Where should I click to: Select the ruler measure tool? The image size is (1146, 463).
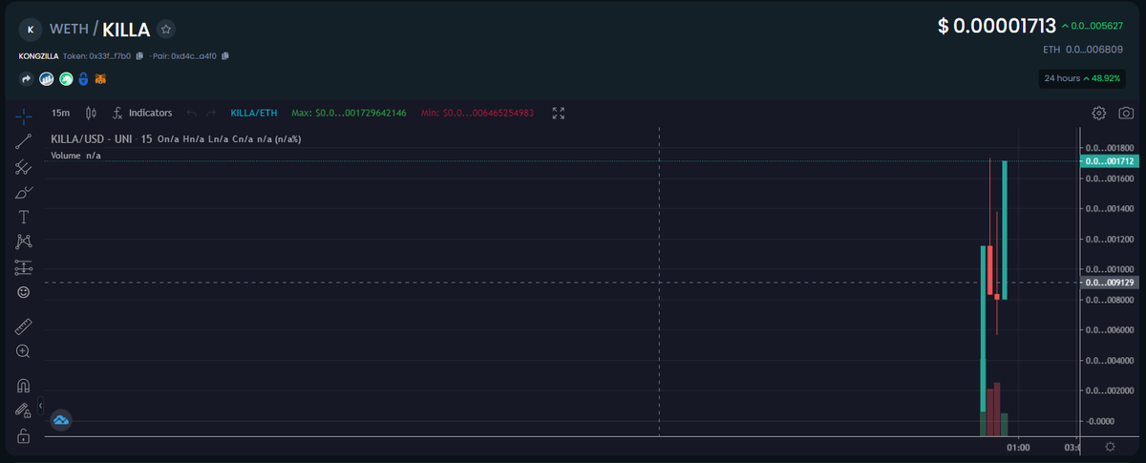(x=24, y=326)
